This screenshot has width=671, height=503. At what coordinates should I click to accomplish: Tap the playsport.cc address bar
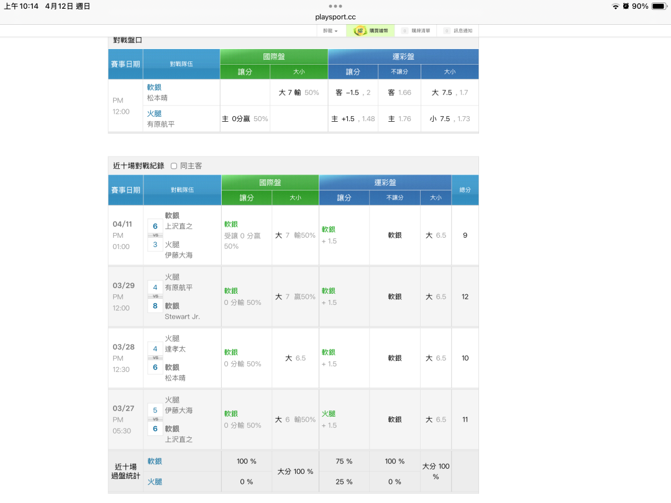coord(335,17)
